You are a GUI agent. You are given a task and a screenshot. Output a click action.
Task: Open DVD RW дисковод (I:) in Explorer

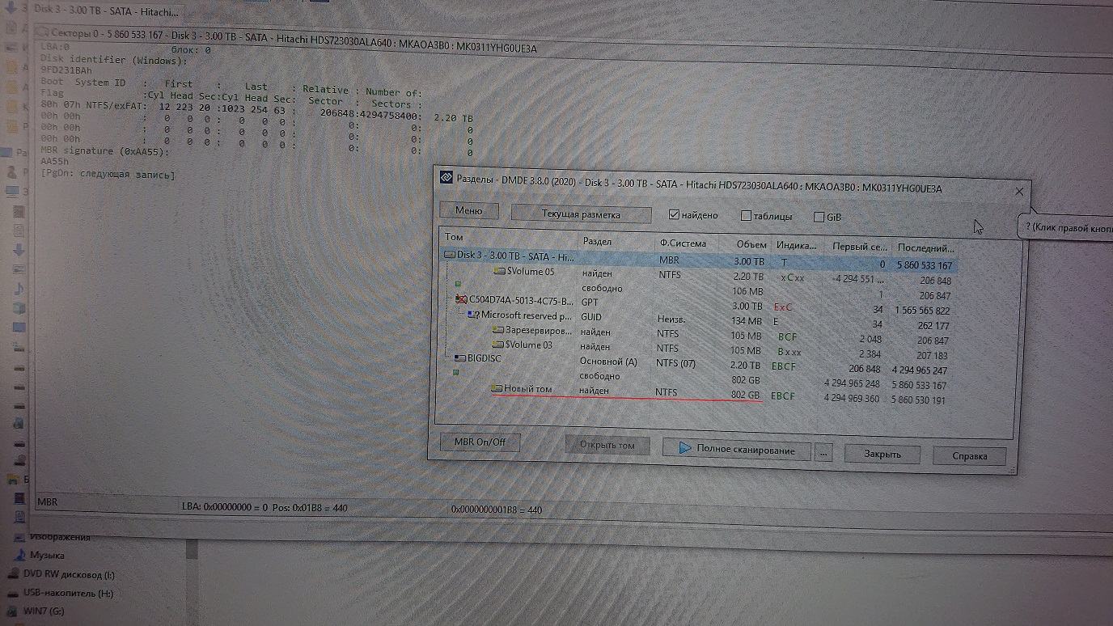coord(69,574)
